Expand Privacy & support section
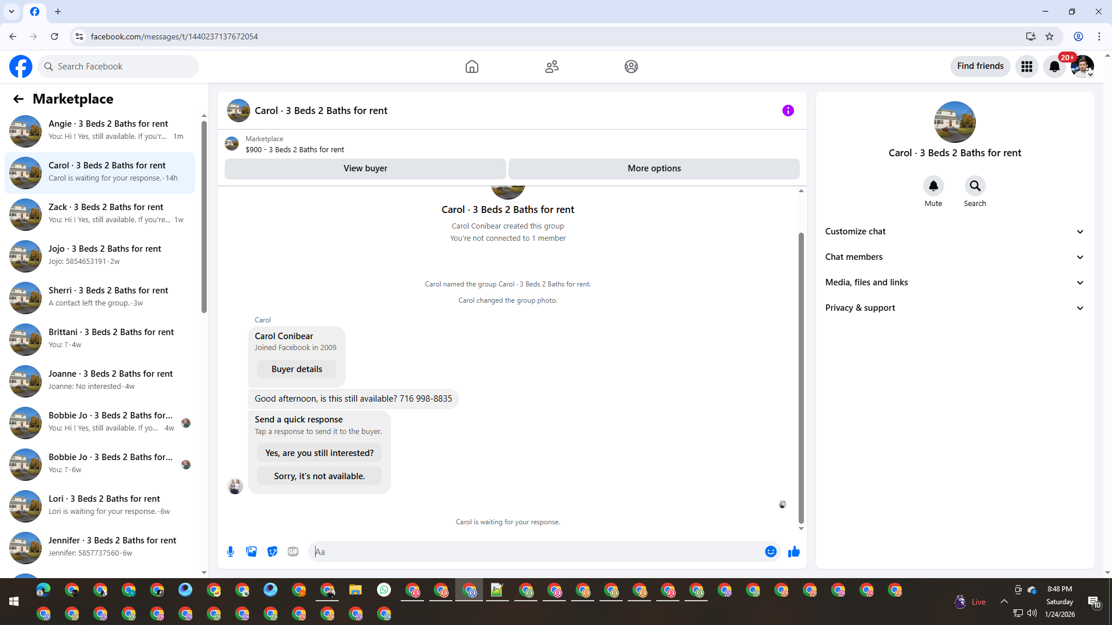 pos(954,308)
